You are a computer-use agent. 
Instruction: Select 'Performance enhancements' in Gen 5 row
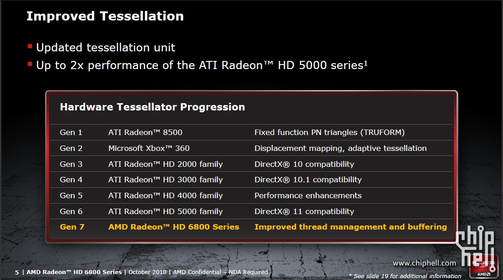pyautogui.click(x=308, y=195)
